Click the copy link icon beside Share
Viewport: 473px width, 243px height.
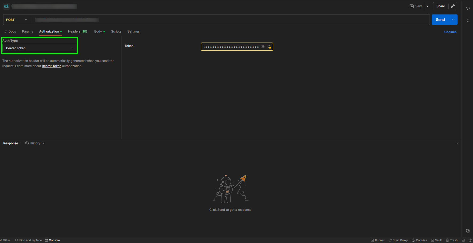tap(453, 6)
